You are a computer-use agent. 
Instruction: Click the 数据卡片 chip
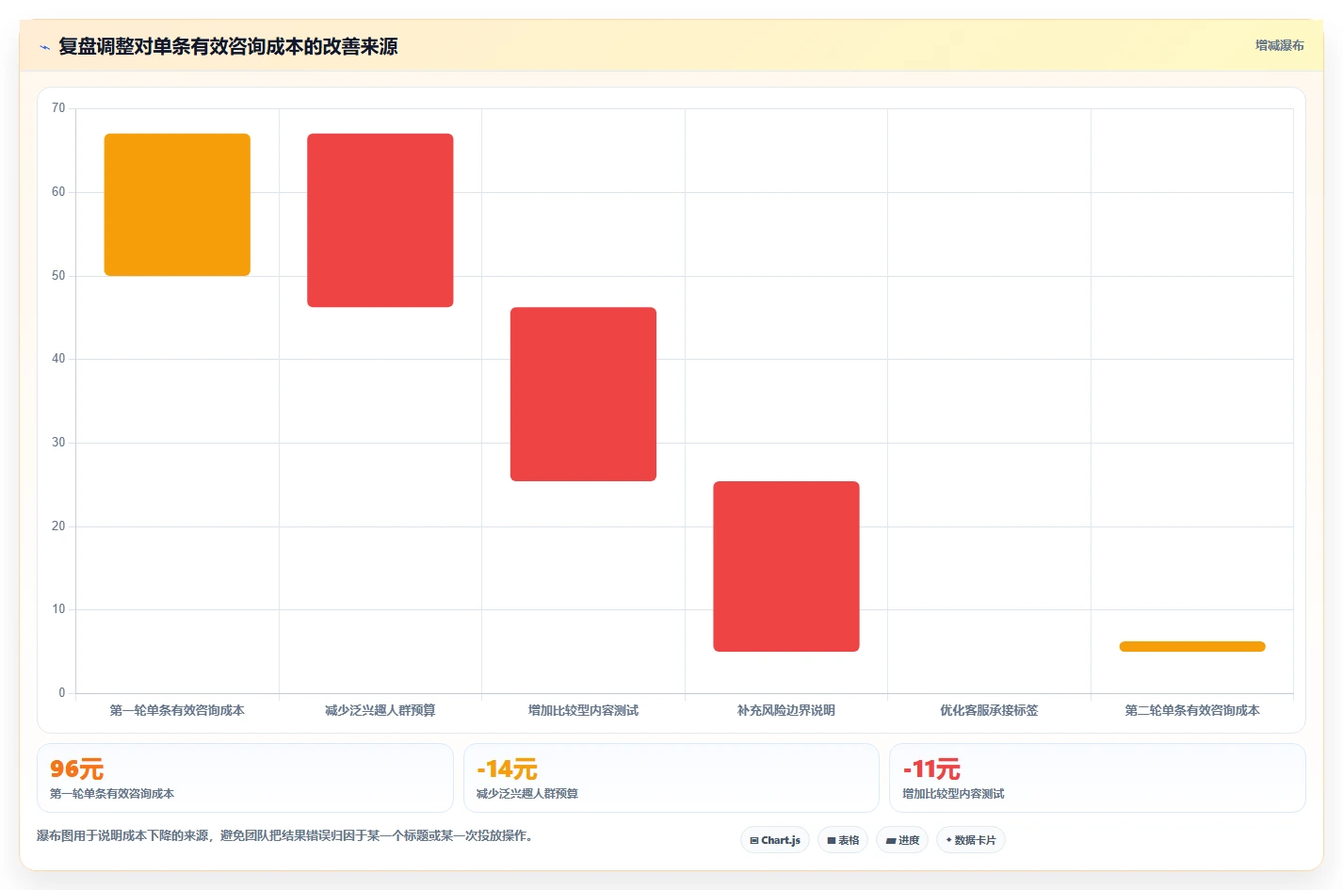pos(971,840)
